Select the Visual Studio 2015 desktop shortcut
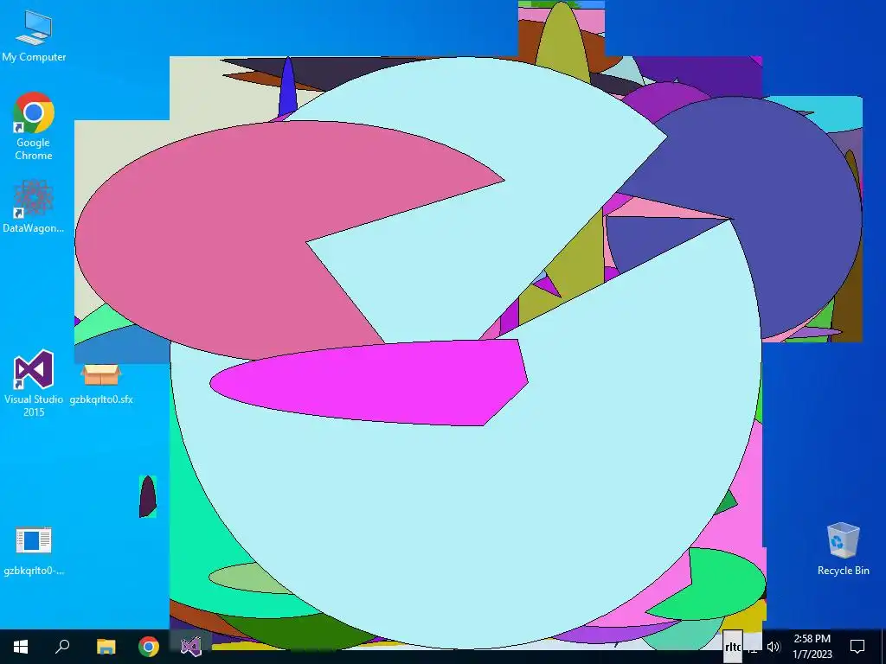 coord(34,383)
